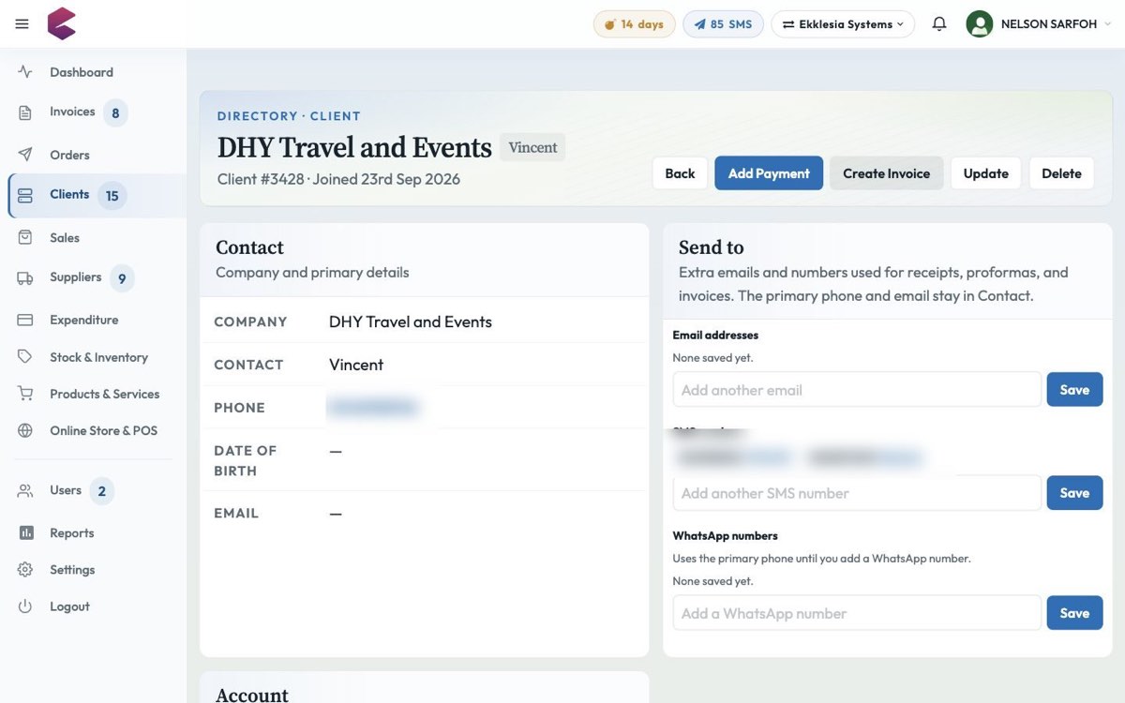Click the Users count badge 2
Screen dimensions: 1125x703
pyautogui.click(x=101, y=491)
